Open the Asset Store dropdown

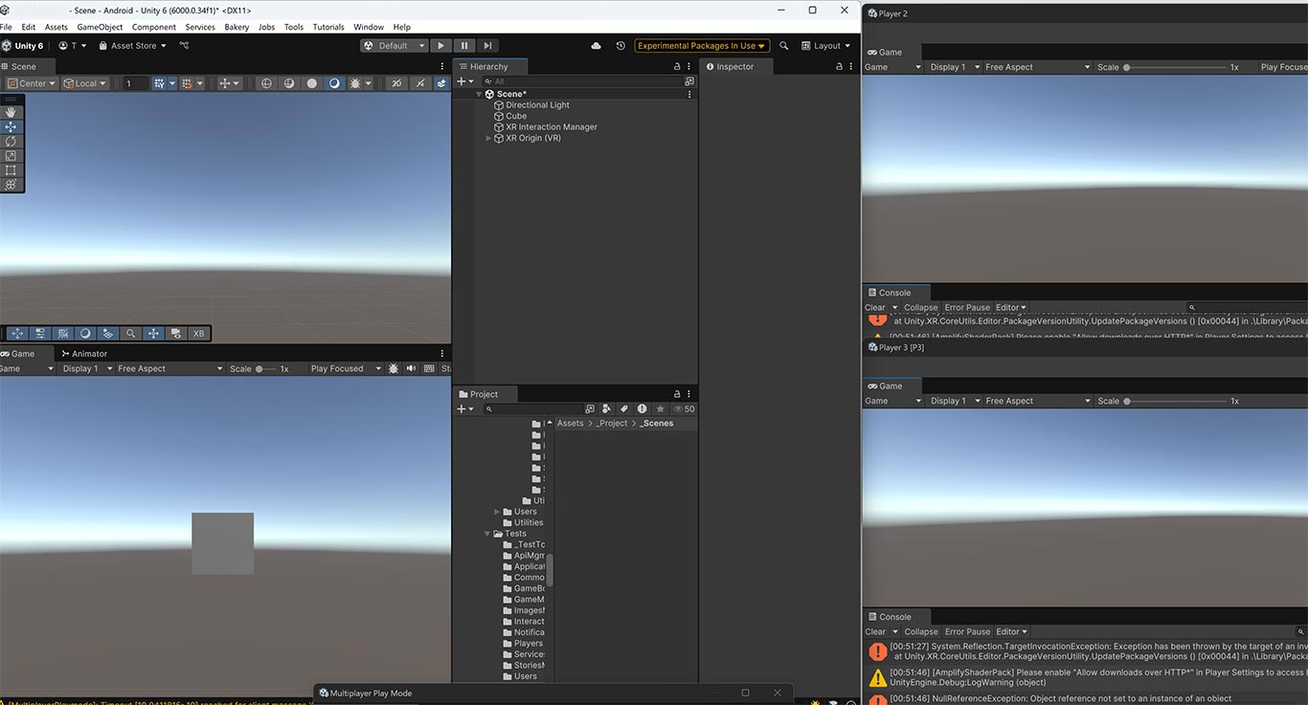pos(133,45)
